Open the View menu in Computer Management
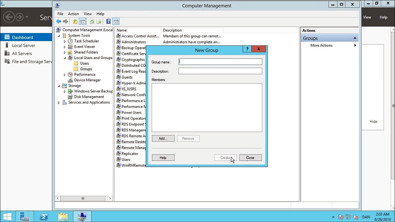The width and height of the screenshot is (395, 222). coord(88,14)
